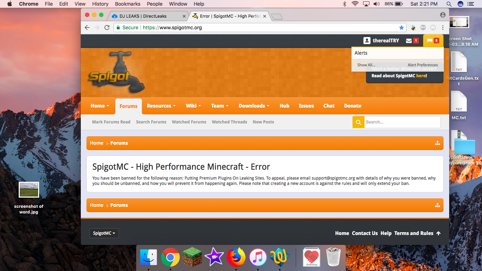
Task: Click the bookmark star in address bar
Action: coord(401,28)
